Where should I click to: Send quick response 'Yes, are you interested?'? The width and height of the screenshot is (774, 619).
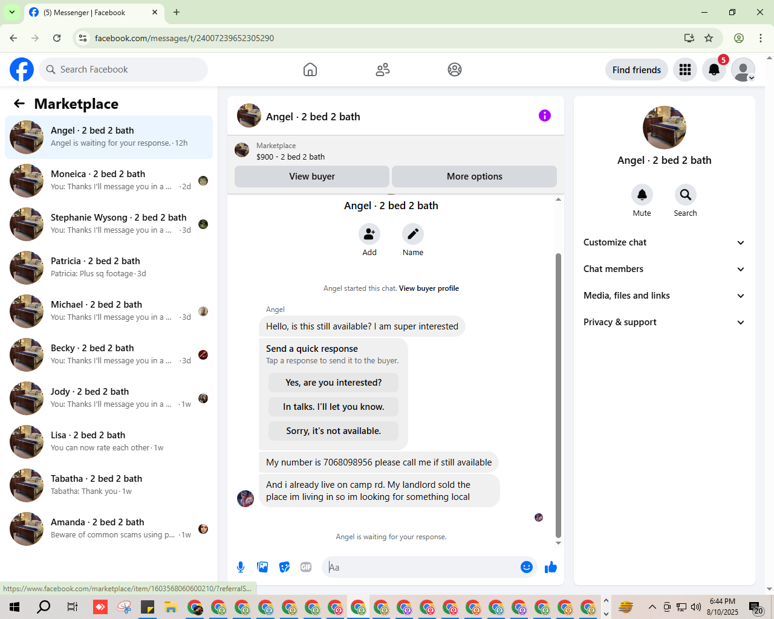tap(334, 383)
